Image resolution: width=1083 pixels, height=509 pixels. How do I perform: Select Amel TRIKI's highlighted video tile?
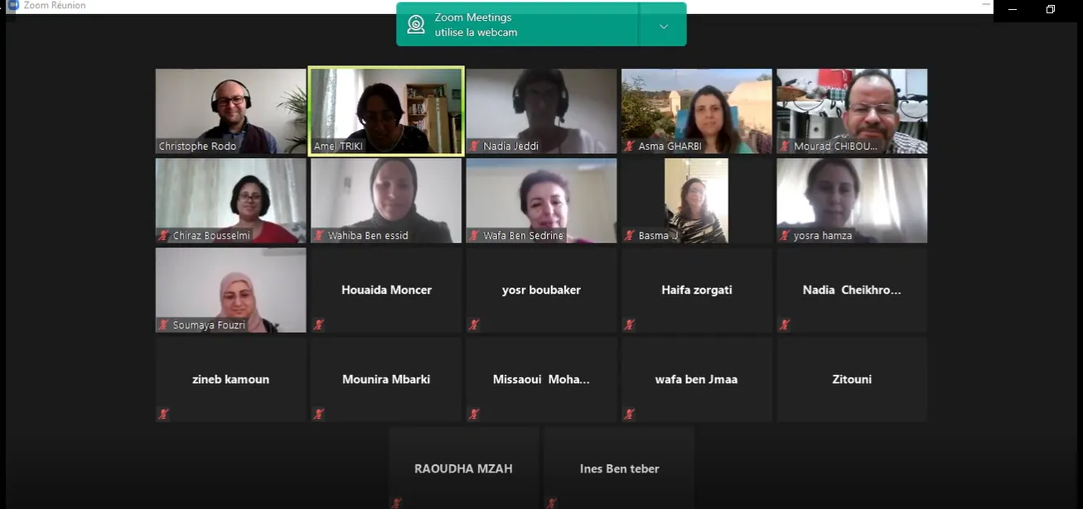tap(386, 111)
